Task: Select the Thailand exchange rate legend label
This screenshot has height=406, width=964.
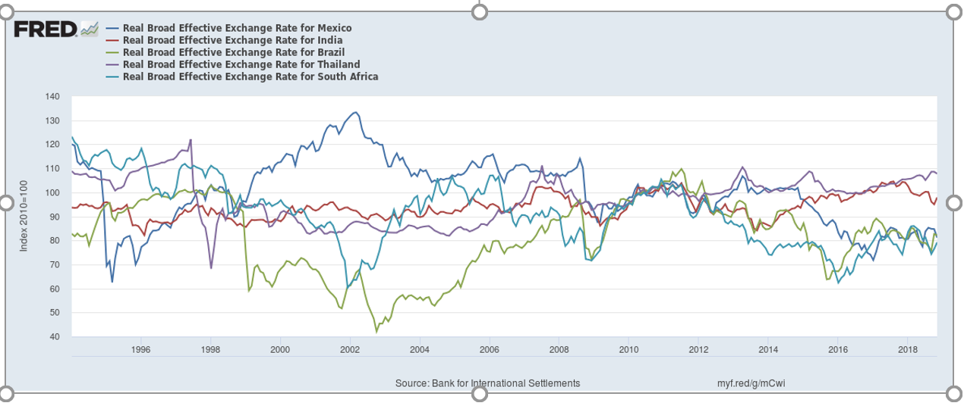Action: pos(241,64)
